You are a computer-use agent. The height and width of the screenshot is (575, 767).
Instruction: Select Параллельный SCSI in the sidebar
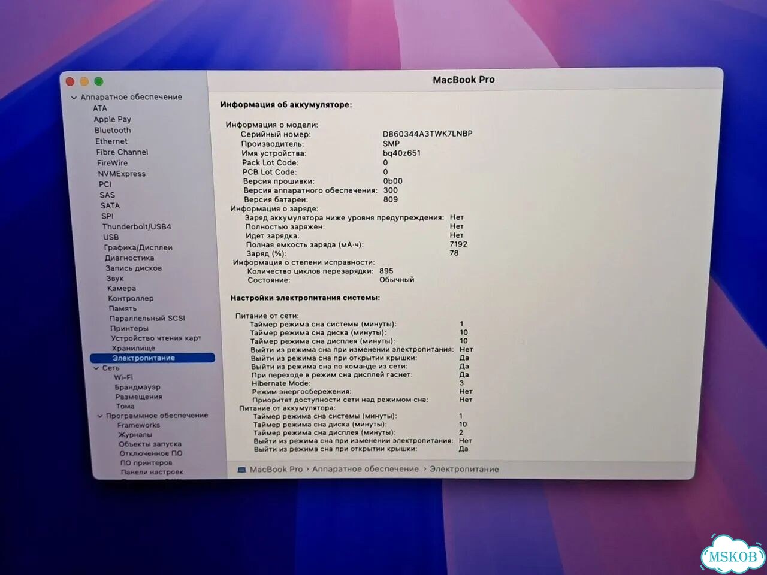(x=147, y=319)
